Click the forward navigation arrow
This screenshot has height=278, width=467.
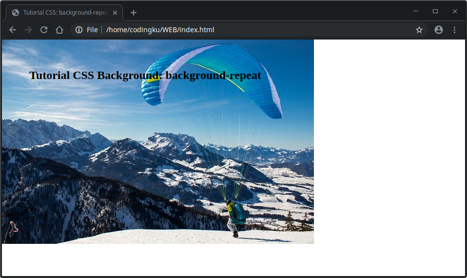(x=28, y=30)
